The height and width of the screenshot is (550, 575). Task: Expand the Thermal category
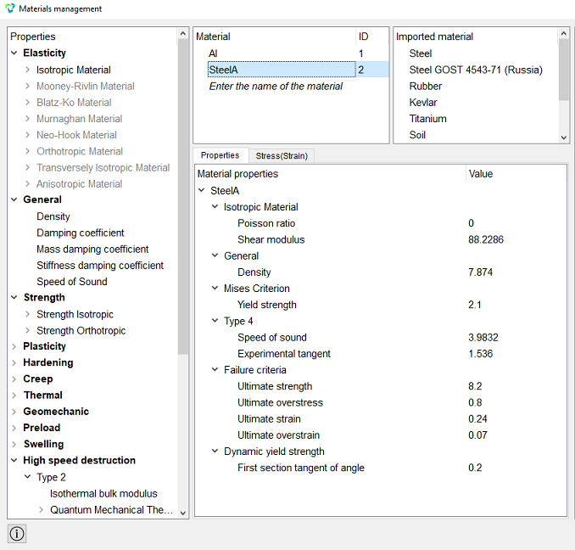(x=14, y=396)
